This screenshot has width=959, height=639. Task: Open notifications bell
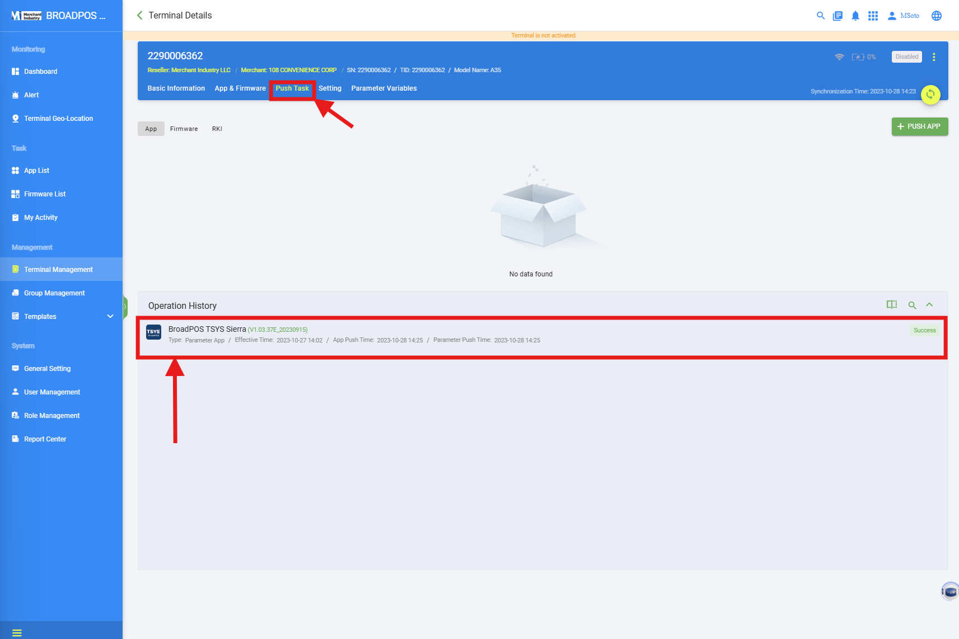[x=855, y=16]
